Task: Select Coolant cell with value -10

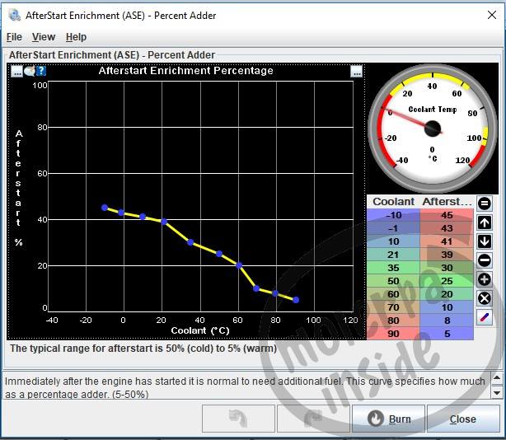Action: coord(393,215)
